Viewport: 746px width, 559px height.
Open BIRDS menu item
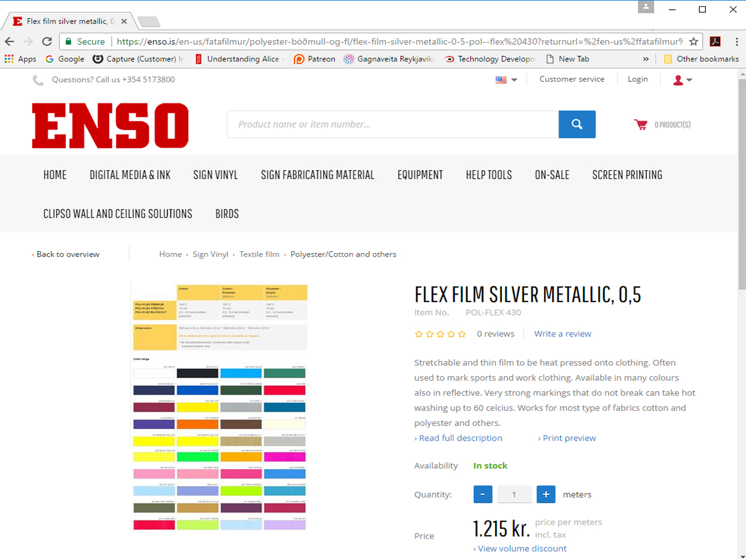[x=227, y=214]
